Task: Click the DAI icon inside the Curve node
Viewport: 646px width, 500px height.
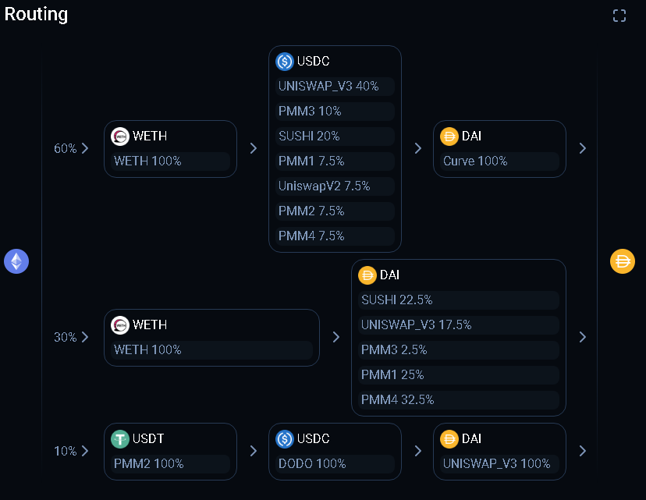Action: [x=449, y=136]
